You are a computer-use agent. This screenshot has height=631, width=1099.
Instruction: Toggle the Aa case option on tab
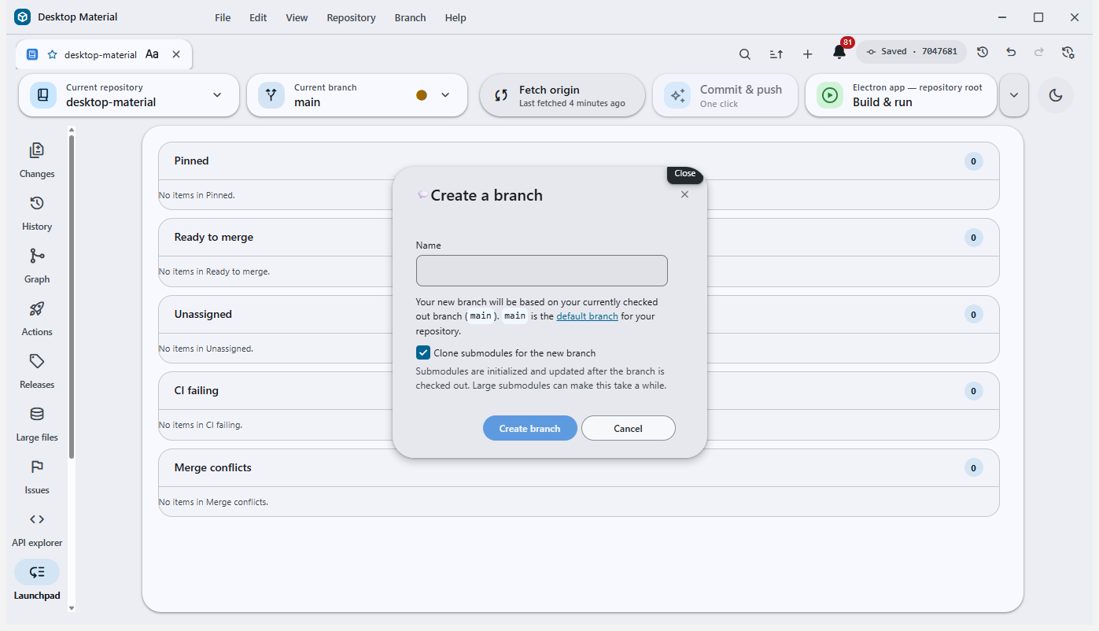[153, 54]
